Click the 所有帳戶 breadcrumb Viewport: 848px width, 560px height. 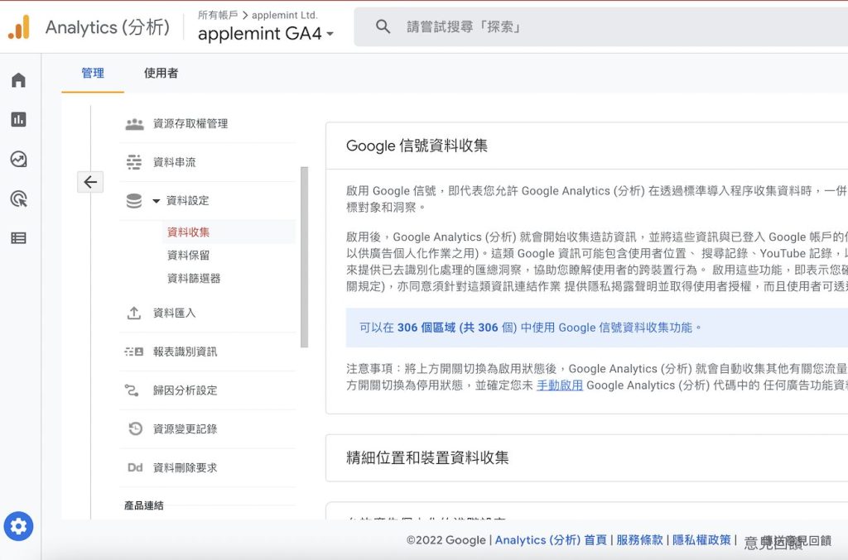click(218, 15)
